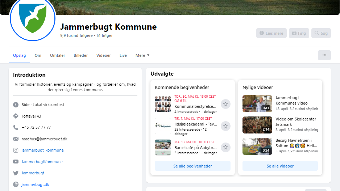Switch to the Opslag tab
The height and width of the screenshot is (191, 340).
coord(19,55)
